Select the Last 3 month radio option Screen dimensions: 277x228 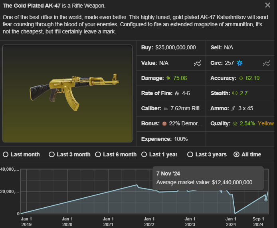(51, 154)
